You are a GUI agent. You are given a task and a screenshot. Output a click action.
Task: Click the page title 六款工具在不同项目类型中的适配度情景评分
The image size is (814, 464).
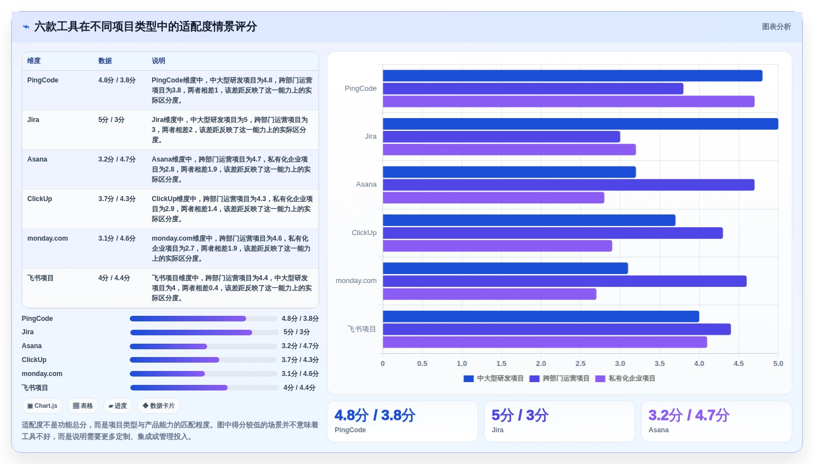(145, 27)
